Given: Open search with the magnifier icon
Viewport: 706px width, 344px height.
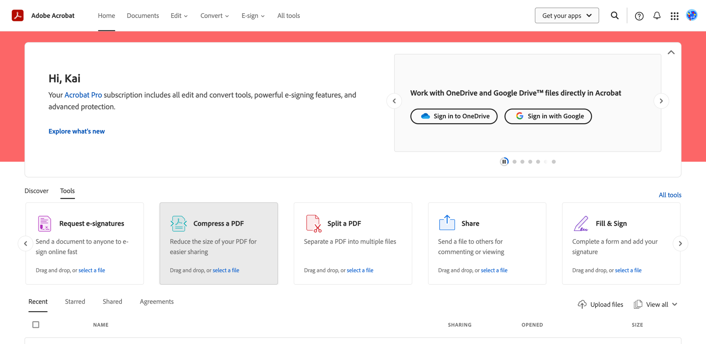Looking at the screenshot, I should 614,15.
